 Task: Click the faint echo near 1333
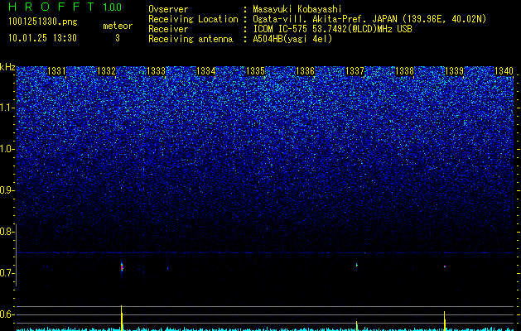[167, 268]
